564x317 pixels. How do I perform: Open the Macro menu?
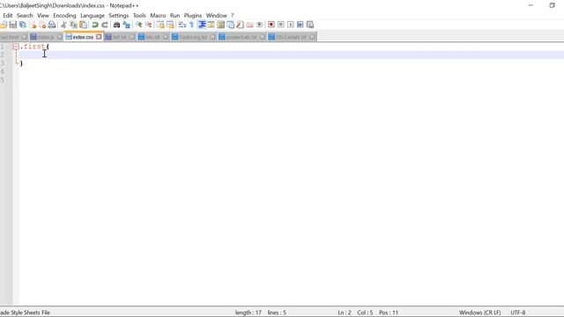pos(158,16)
